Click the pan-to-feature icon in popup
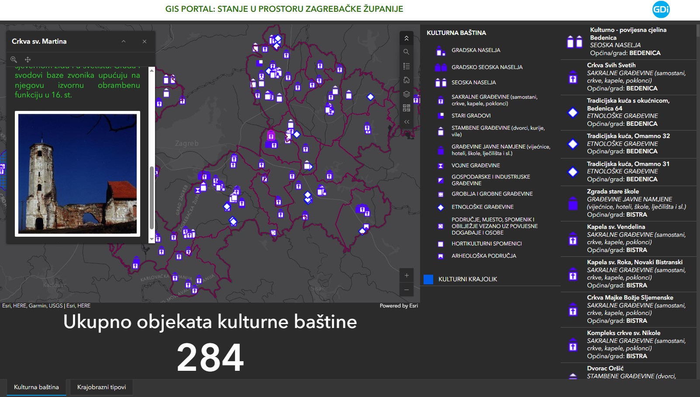 point(28,59)
